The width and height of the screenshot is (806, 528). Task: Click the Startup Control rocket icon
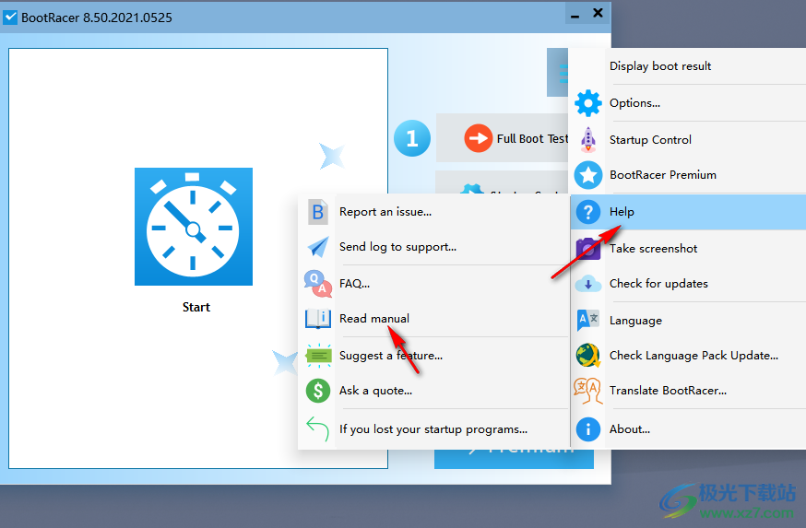click(x=588, y=140)
